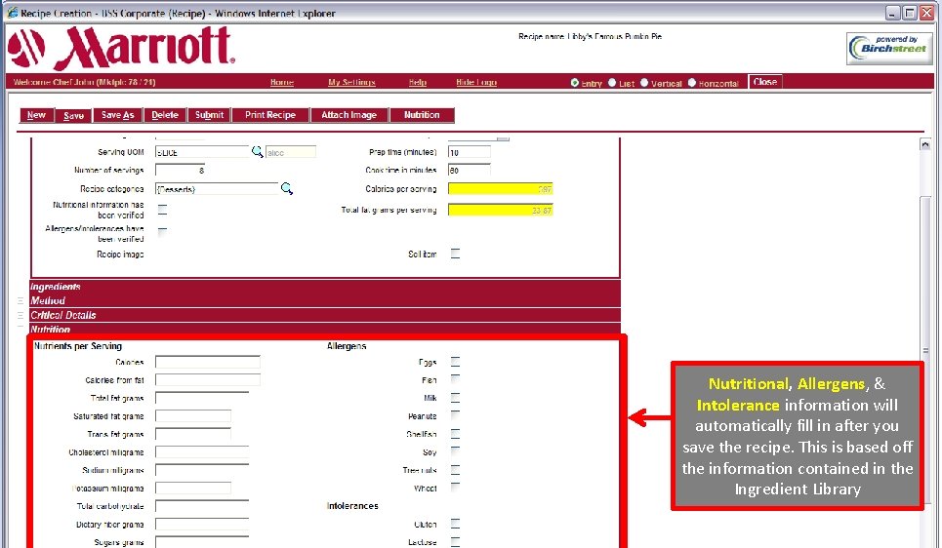The height and width of the screenshot is (548, 942).
Task: Click the New button
Action: point(36,115)
